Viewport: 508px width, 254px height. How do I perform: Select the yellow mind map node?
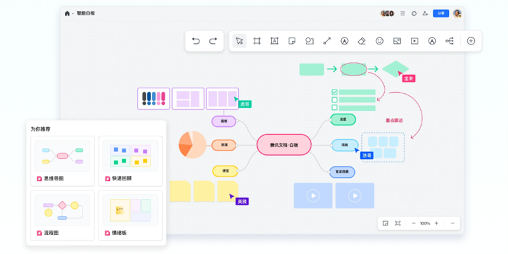[x=225, y=171]
